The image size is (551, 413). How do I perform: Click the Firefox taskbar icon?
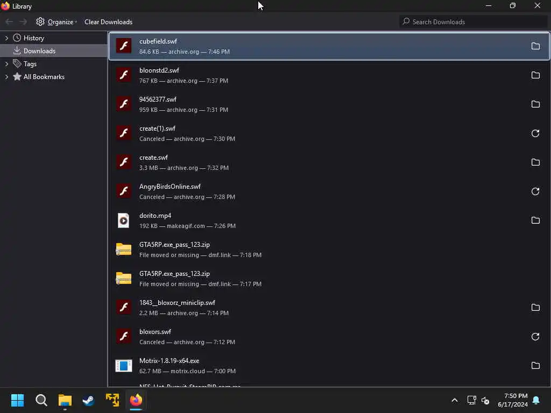coord(136,400)
